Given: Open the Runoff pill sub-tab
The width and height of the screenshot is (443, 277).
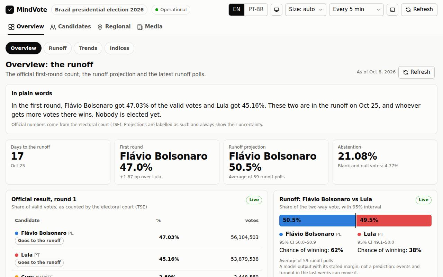Looking at the screenshot, I should coord(58,48).
